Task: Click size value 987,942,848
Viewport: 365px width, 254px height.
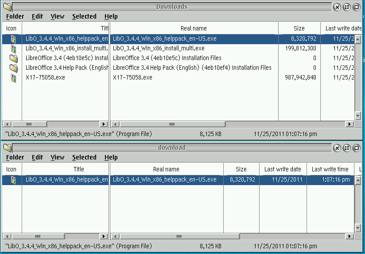Action: 300,78
